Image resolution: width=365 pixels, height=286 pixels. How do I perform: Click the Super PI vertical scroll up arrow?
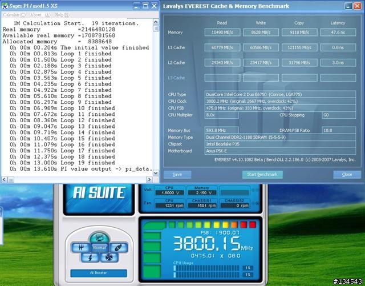(x=156, y=22)
